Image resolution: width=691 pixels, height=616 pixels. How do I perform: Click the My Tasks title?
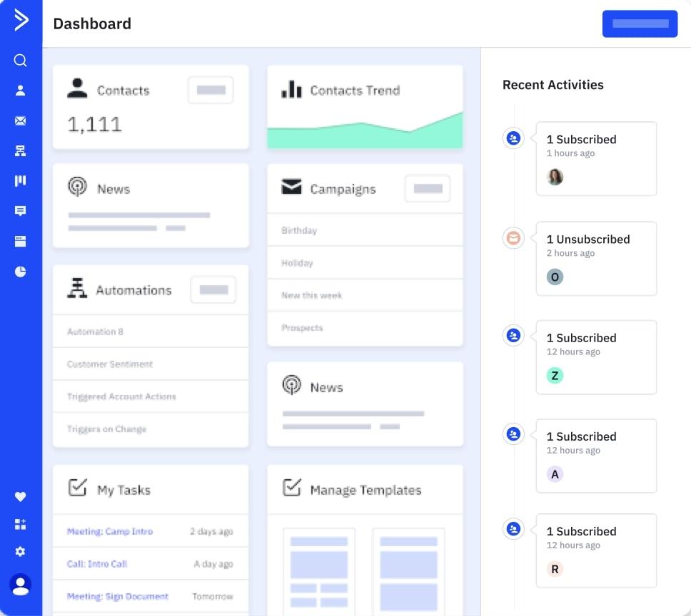(123, 490)
